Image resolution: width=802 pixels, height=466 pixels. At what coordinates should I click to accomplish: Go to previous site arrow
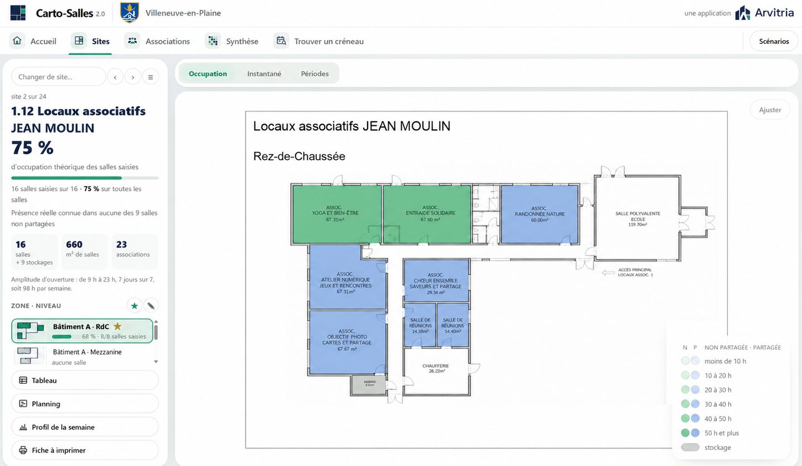115,77
